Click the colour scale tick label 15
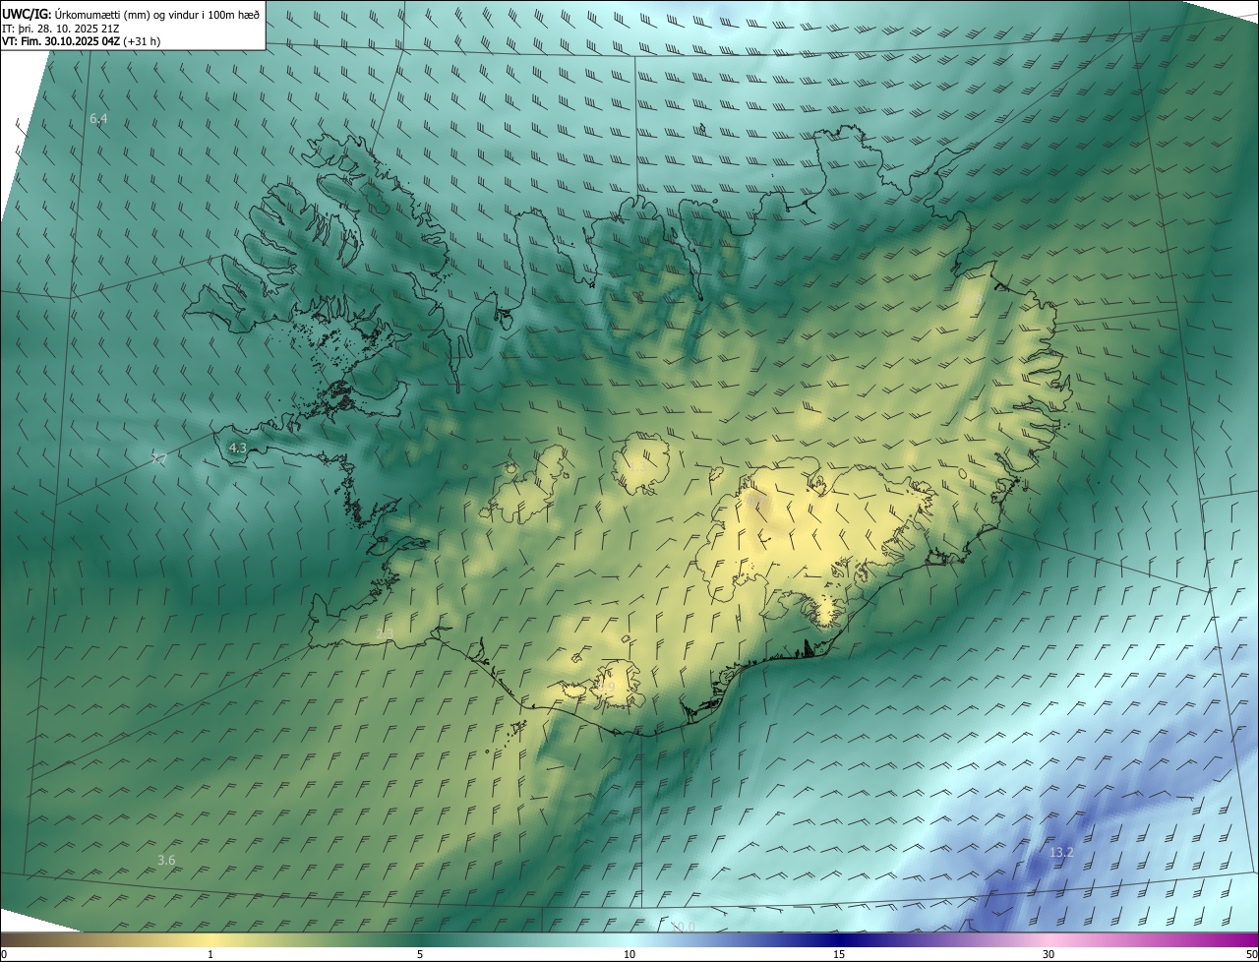This screenshot has height=962, width=1259. pyautogui.click(x=839, y=954)
